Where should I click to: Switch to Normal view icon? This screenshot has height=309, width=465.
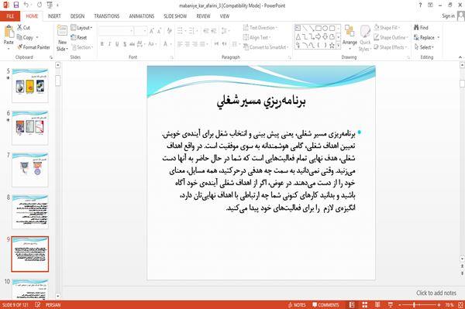[352, 305]
